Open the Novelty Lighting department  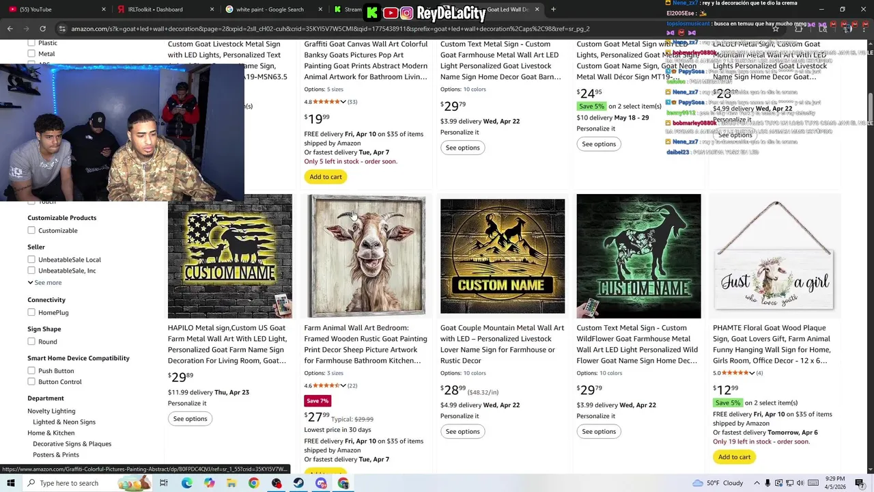click(51, 411)
